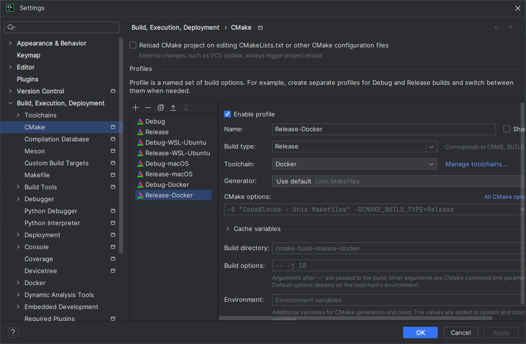Add a new CMake profile
The width and height of the screenshot is (526, 344).
[135, 107]
